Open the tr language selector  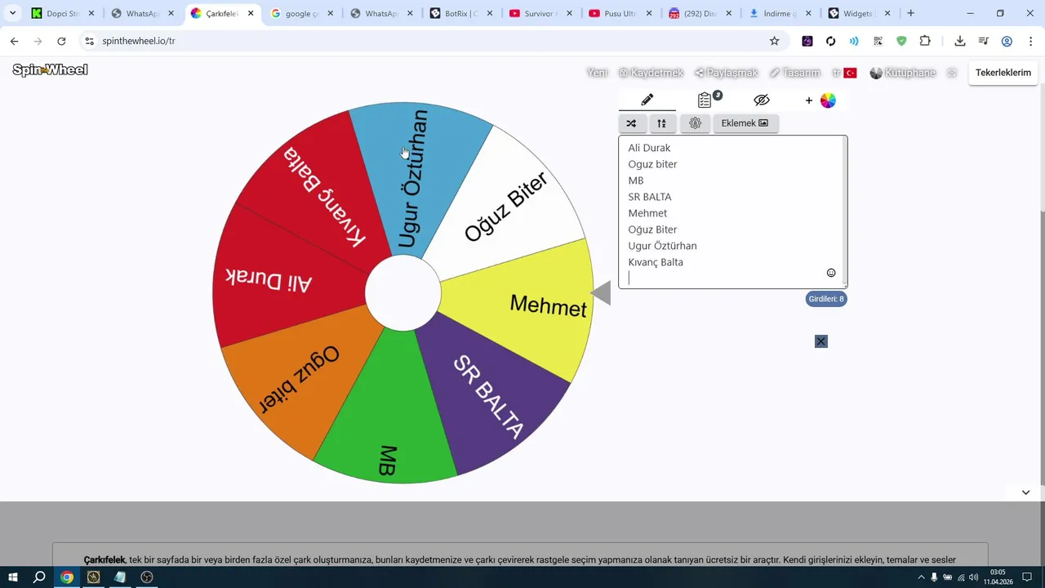coord(844,73)
